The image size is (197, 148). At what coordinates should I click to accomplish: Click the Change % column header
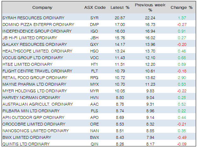[x=181, y=7]
